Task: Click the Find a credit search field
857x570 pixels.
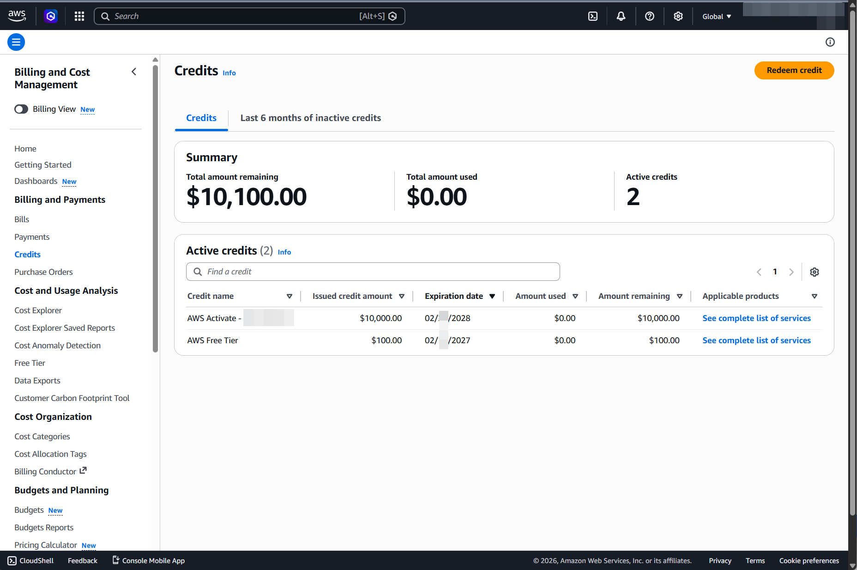Action: coord(373,272)
